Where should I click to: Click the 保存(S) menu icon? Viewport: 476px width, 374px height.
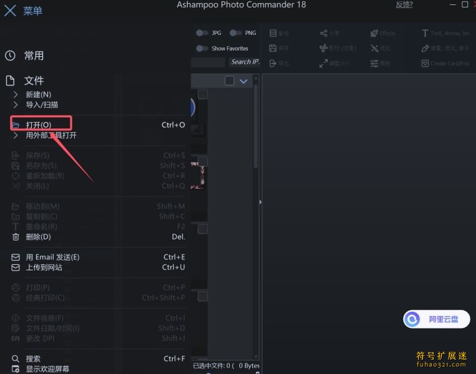[16, 156]
